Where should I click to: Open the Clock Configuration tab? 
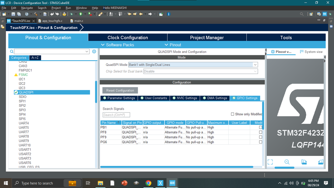(x=128, y=37)
